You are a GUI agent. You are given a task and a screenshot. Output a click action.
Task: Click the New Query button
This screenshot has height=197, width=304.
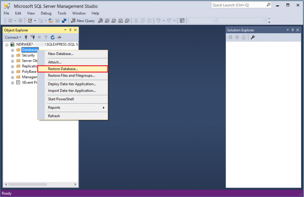coord(83,21)
